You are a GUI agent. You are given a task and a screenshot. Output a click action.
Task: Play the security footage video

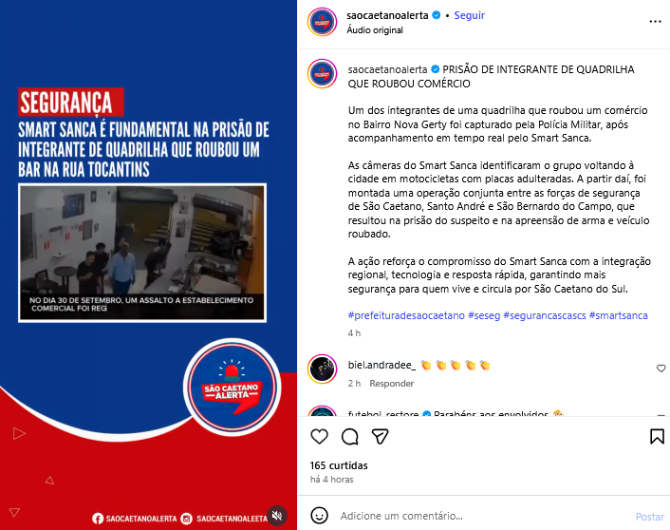pos(142,253)
